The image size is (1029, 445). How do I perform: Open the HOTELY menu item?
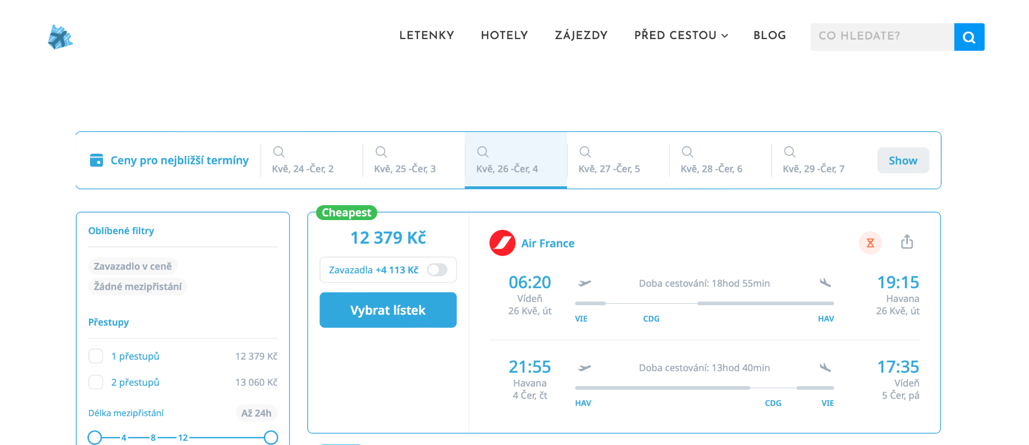504,35
